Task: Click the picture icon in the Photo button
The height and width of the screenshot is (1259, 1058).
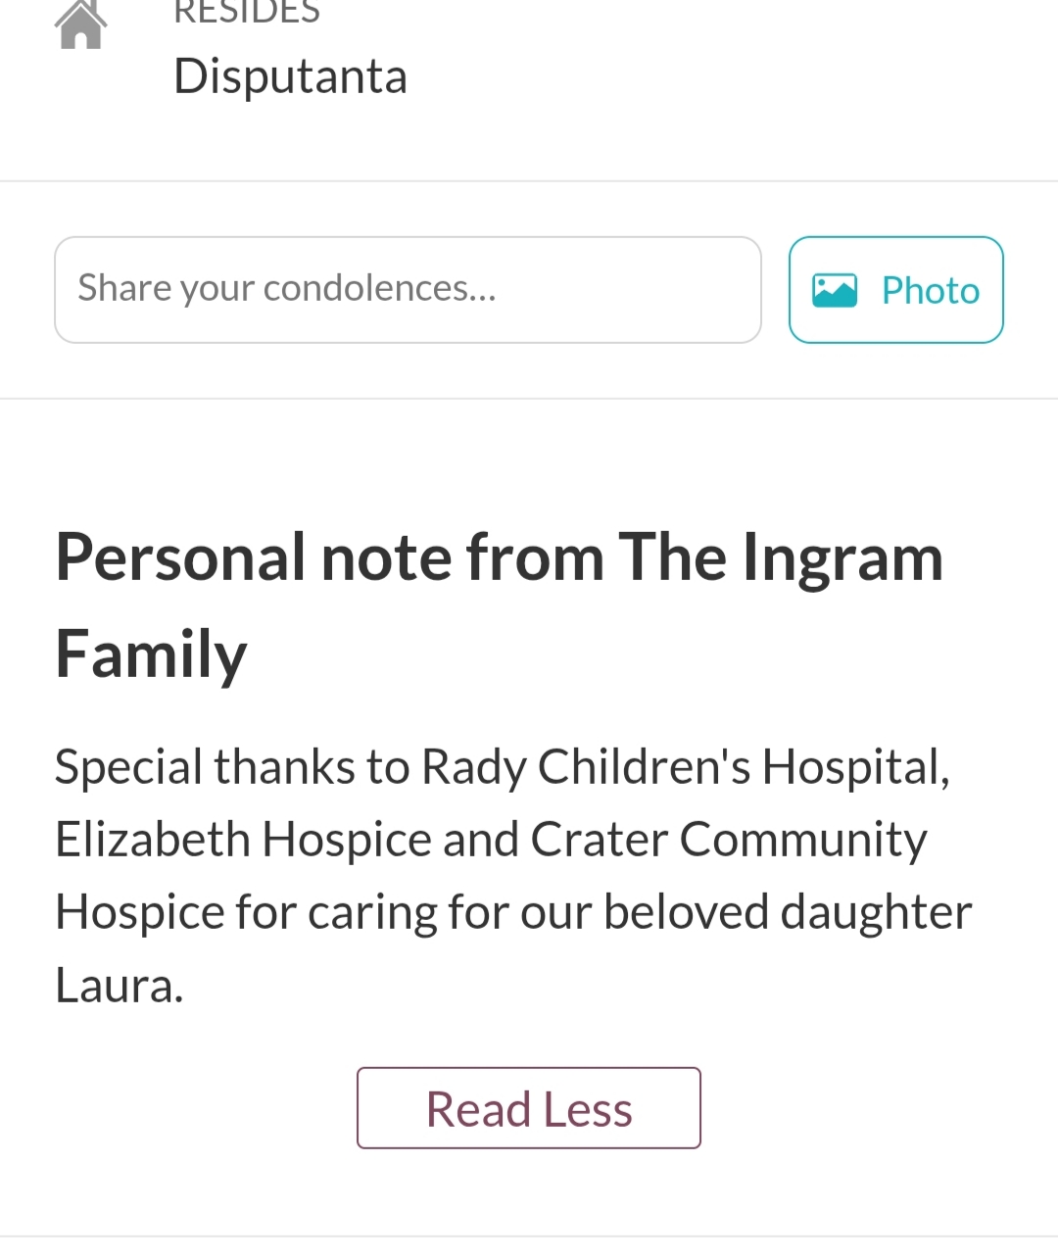Action: point(835,290)
